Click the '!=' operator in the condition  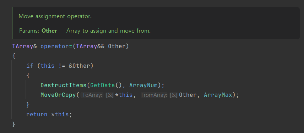pos(62,66)
